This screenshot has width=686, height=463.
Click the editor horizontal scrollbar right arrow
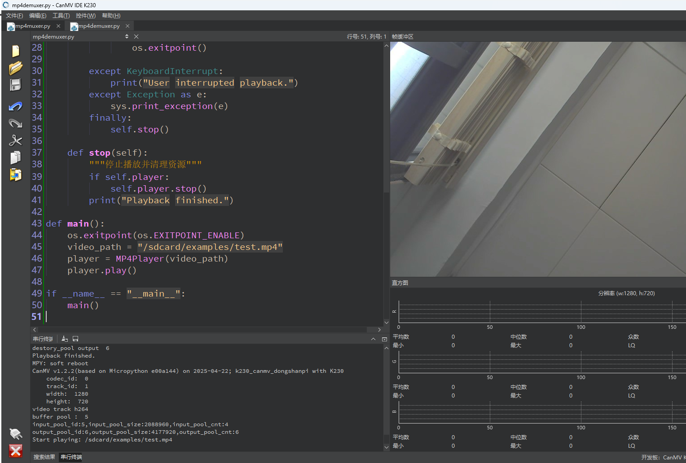click(379, 329)
